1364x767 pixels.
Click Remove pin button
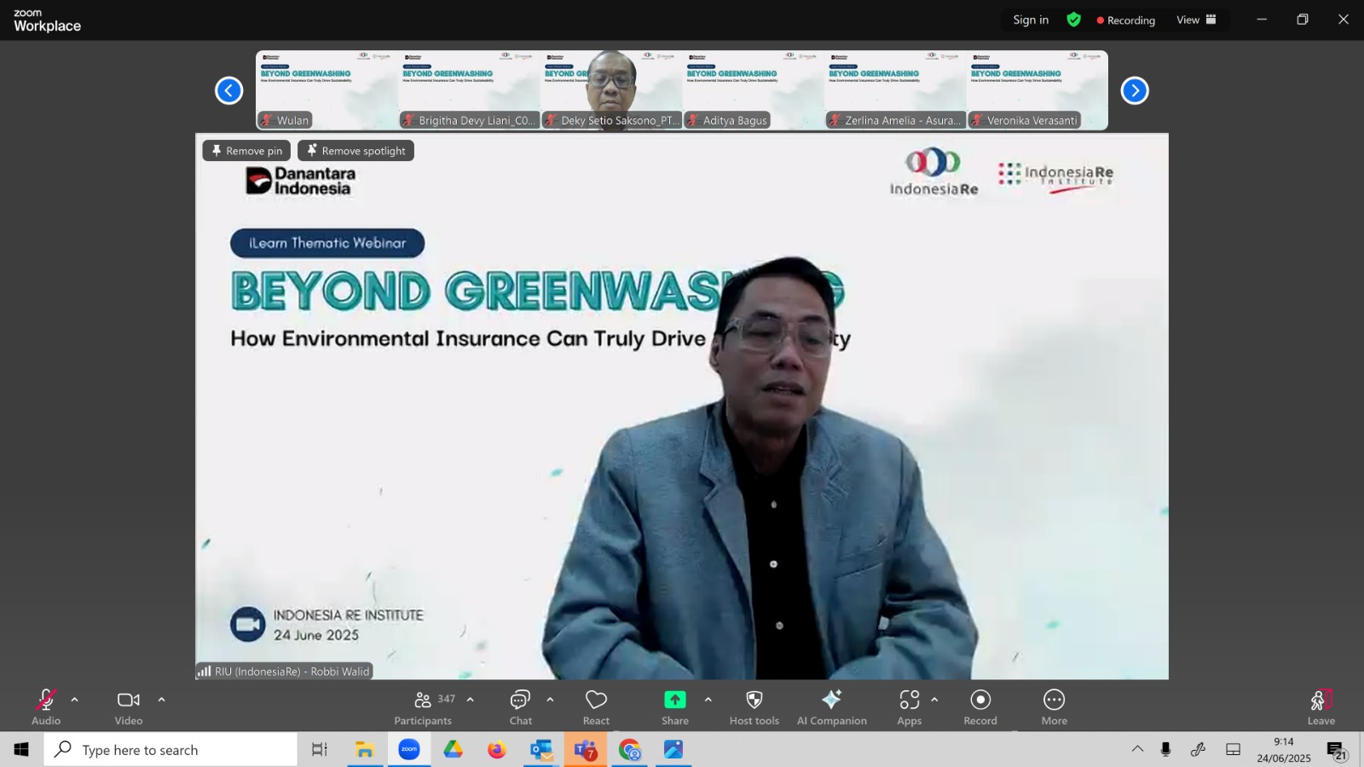tap(246, 151)
